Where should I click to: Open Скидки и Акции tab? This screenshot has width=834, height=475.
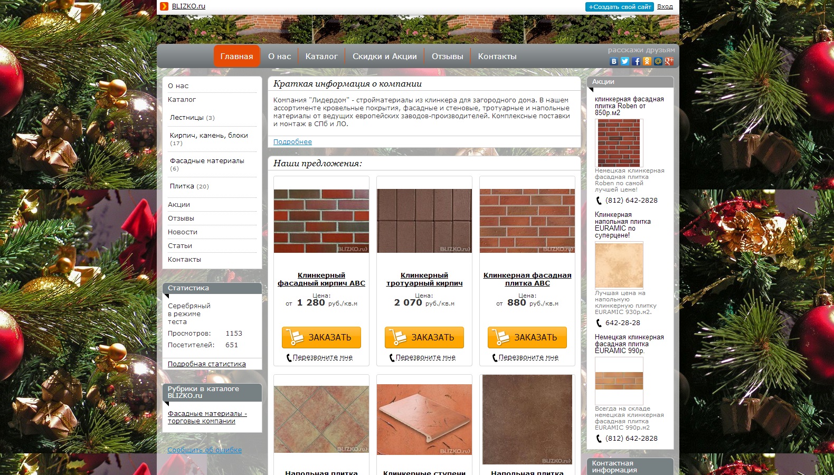[x=384, y=56]
